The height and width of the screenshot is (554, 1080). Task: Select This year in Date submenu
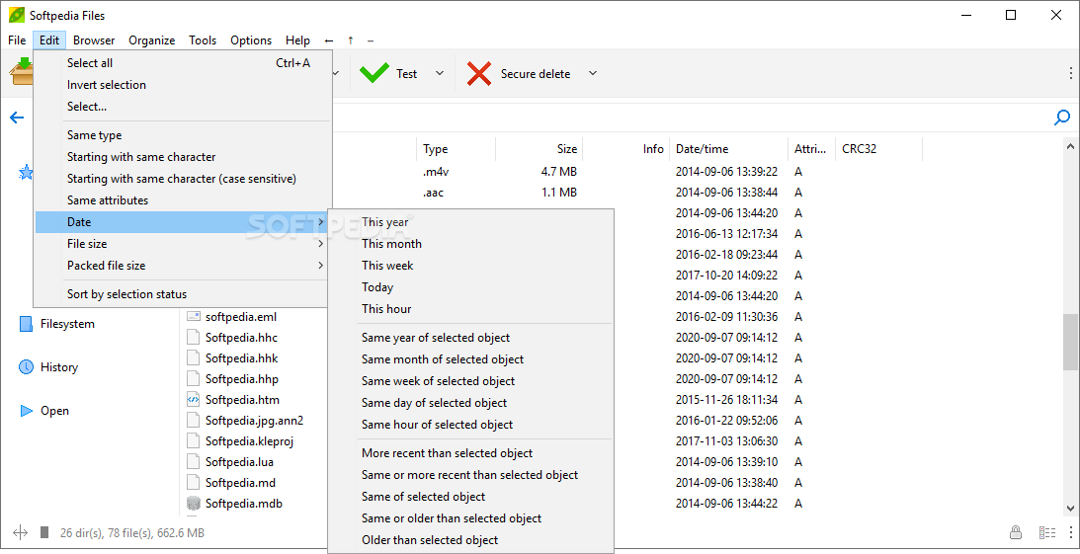(470, 221)
